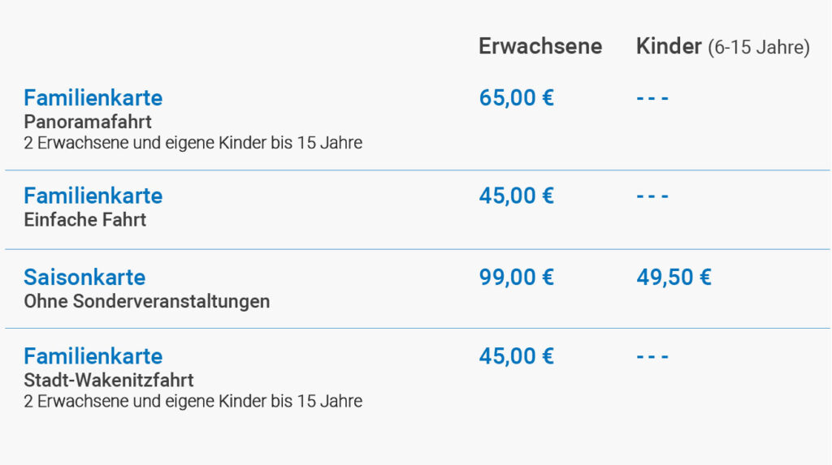Click the dashes in Stadt-Wakenitzfahrt Kinder column

click(x=652, y=356)
